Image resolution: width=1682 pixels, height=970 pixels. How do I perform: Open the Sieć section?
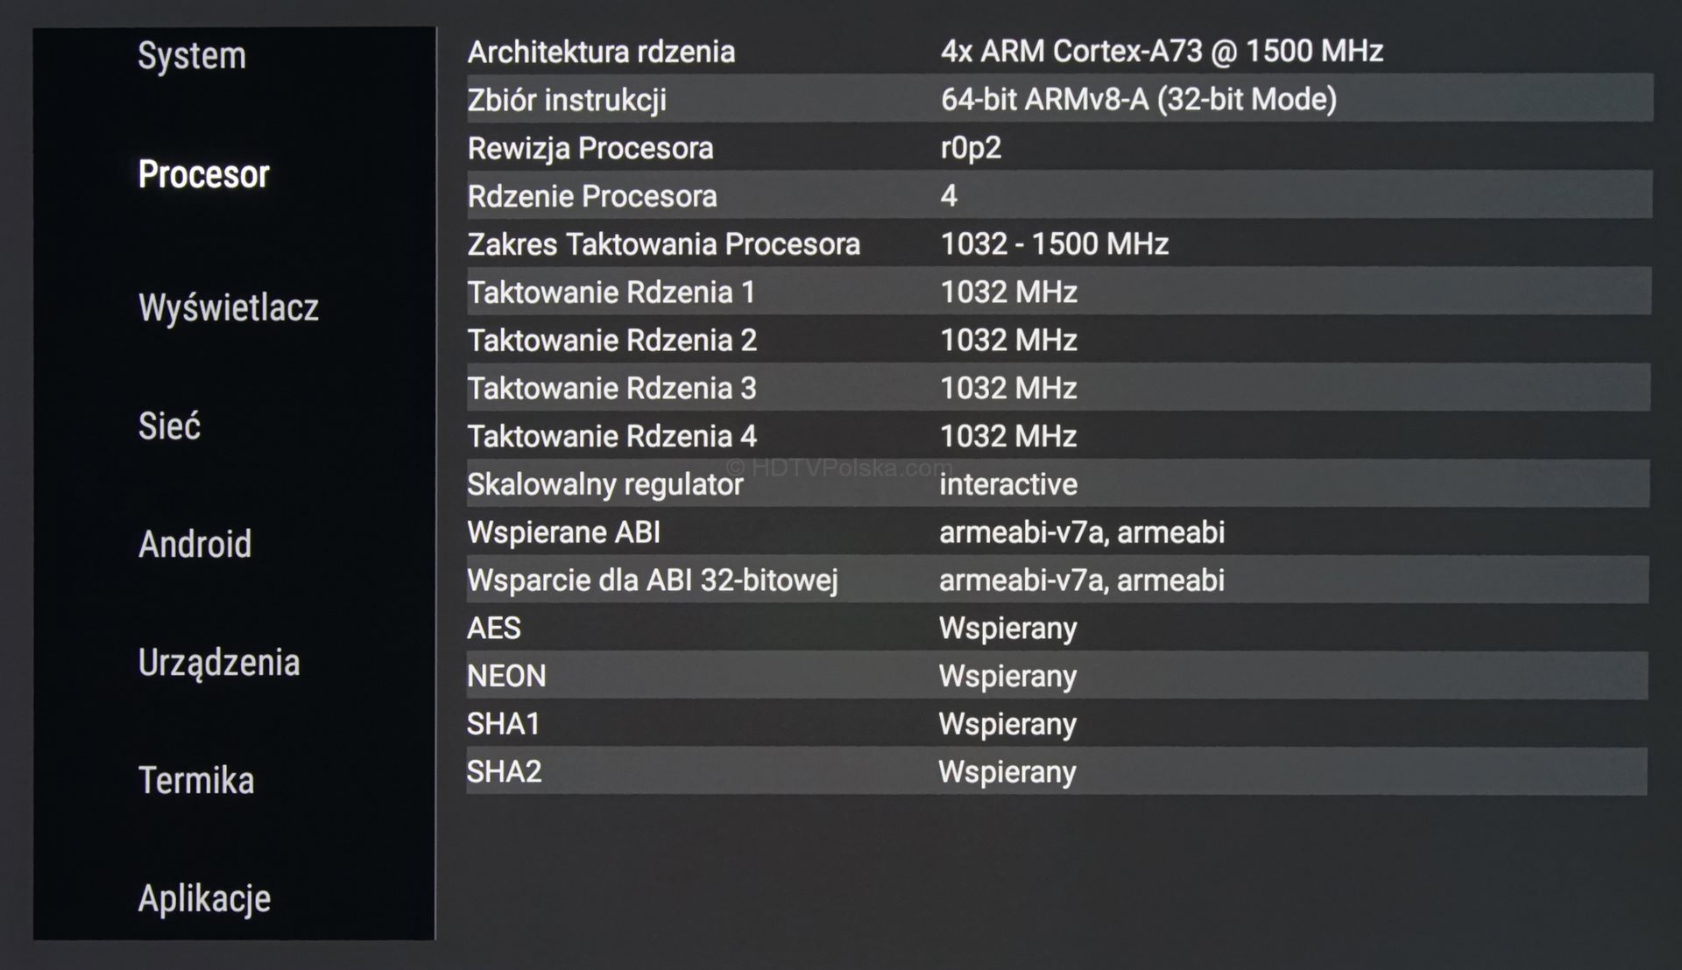(x=169, y=426)
